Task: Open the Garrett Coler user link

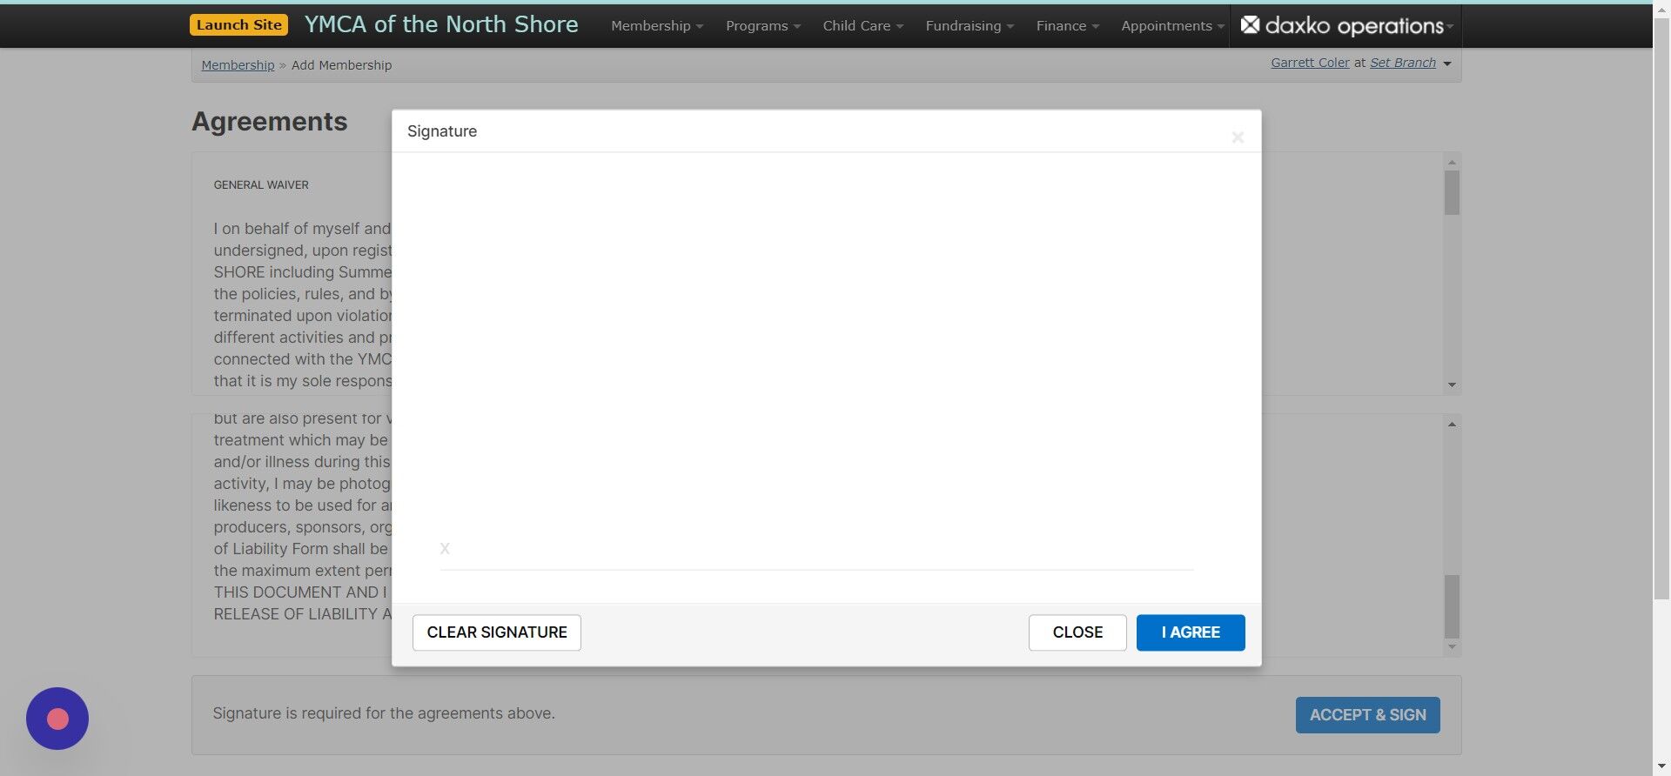Action: click(x=1310, y=63)
